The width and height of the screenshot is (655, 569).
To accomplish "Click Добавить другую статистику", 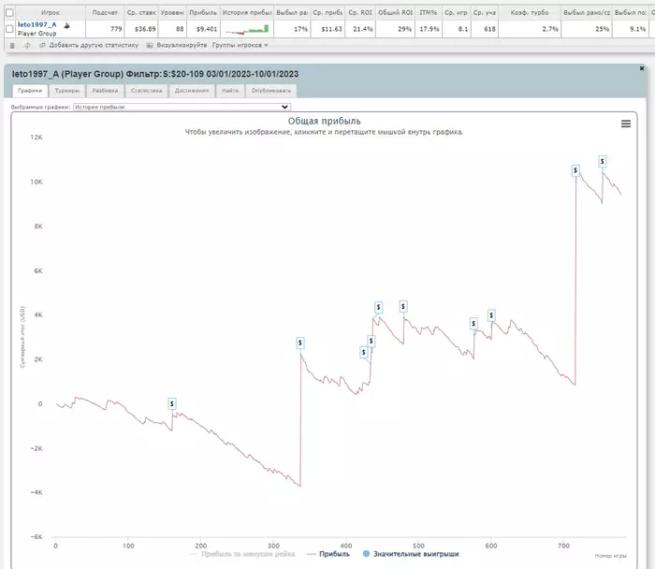I will (x=94, y=45).
